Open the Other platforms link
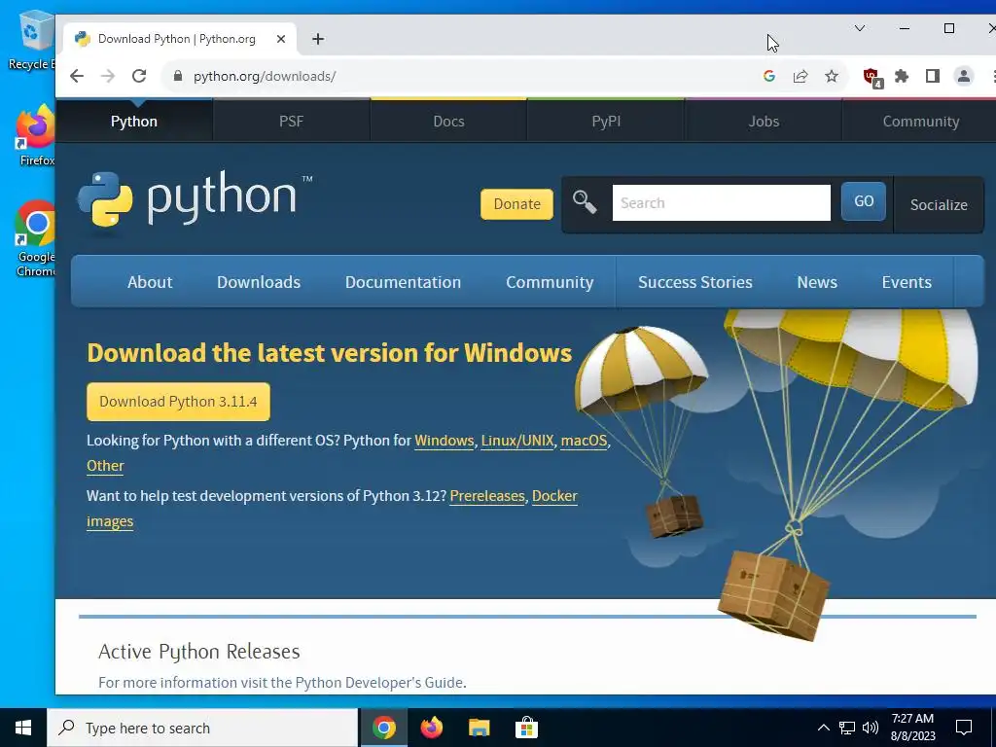 pos(105,466)
